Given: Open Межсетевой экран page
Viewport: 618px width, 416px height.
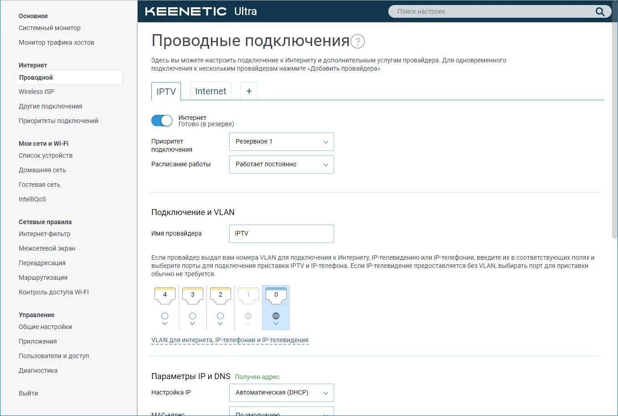Looking at the screenshot, I should coord(47,248).
